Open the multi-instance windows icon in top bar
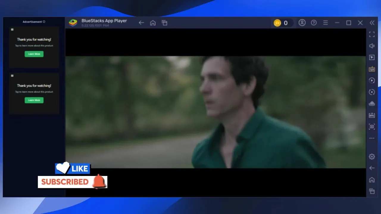381x214 pixels. pos(165,23)
